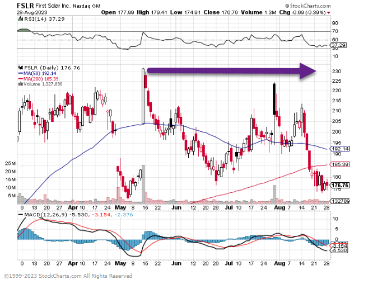Click the 'Open 177.99' header value
Image resolution: width=382 pixels, height=294 pixels.
pyautogui.click(x=118, y=12)
